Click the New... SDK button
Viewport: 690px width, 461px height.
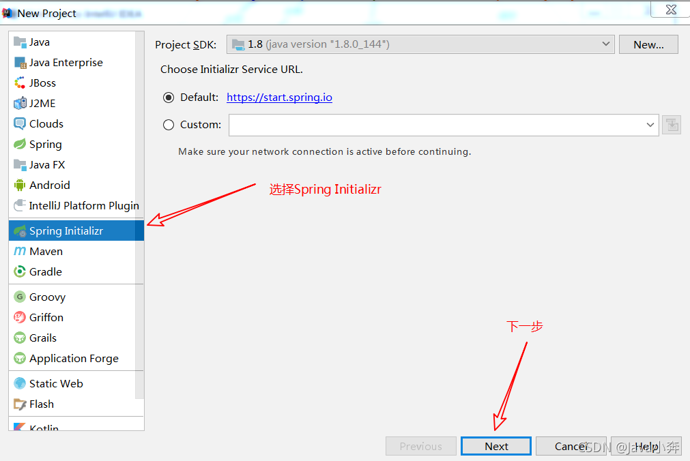point(648,44)
